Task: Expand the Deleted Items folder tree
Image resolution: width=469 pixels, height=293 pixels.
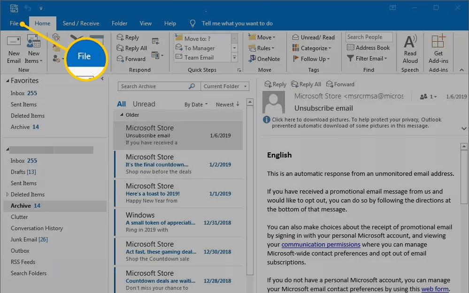Action: coord(7,195)
